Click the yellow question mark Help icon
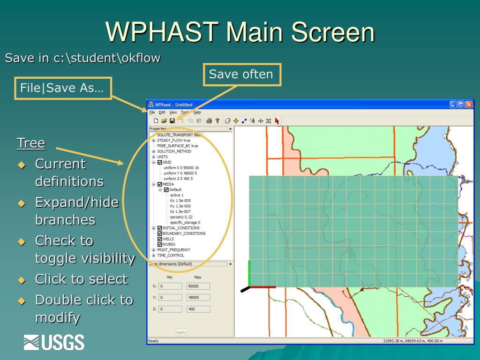The image size is (480, 360). (217, 121)
